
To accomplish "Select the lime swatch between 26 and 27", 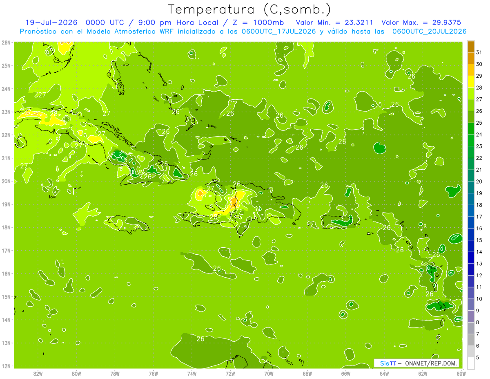I will [471, 105].
